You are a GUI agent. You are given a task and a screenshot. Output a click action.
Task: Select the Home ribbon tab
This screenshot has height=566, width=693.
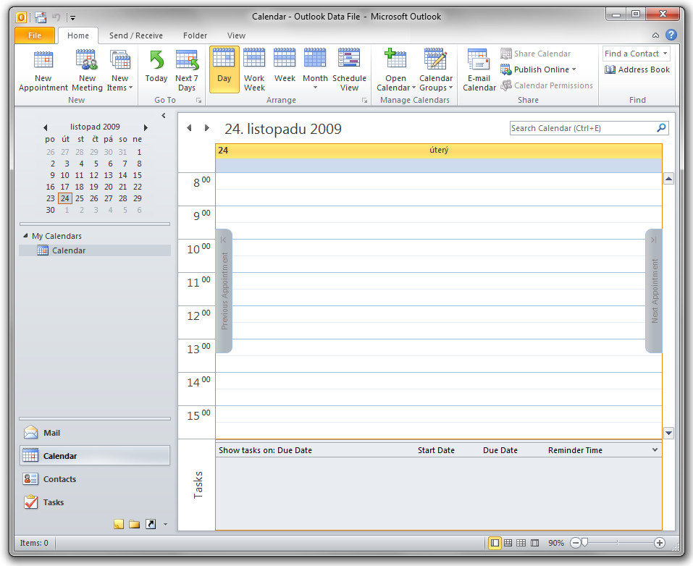[77, 35]
